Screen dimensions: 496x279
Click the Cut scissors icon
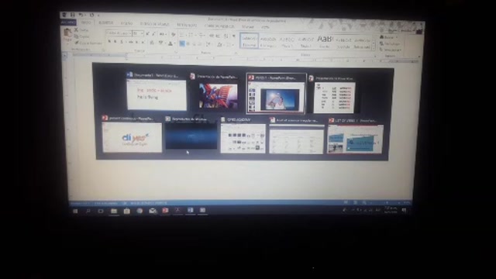coord(76,29)
